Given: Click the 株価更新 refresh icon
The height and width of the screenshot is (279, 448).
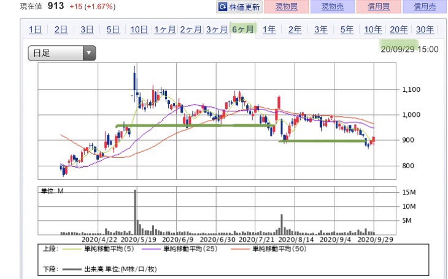Looking at the screenshot, I should click(223, 7).
